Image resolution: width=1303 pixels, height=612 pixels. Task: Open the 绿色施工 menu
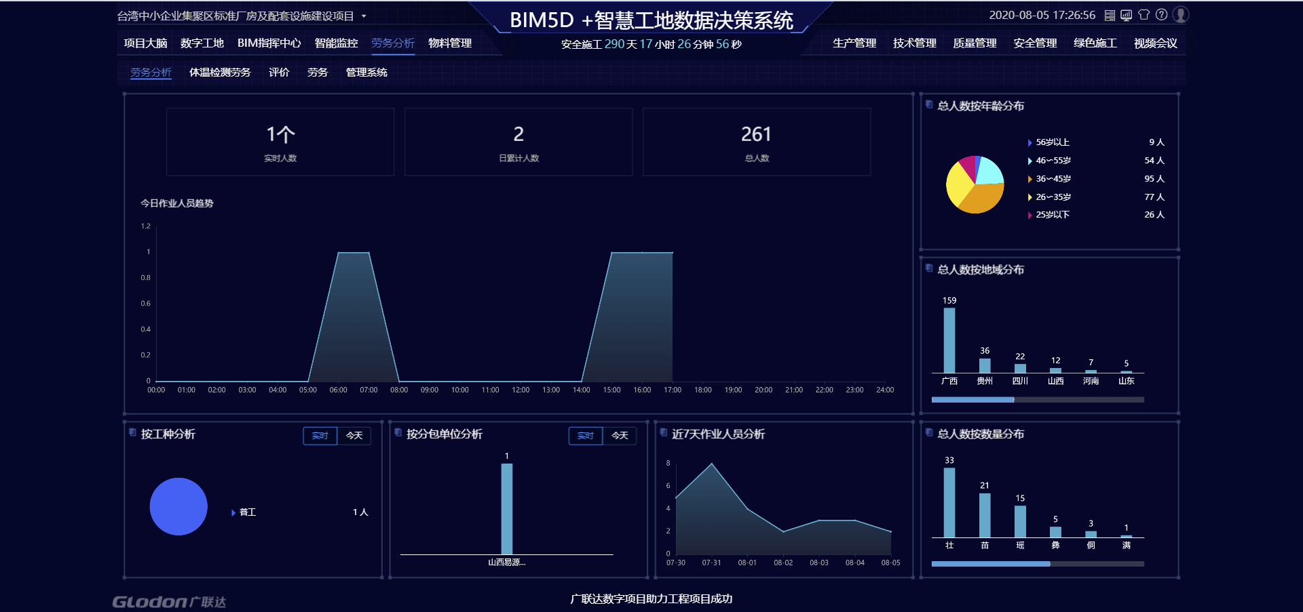(1095, 43)
